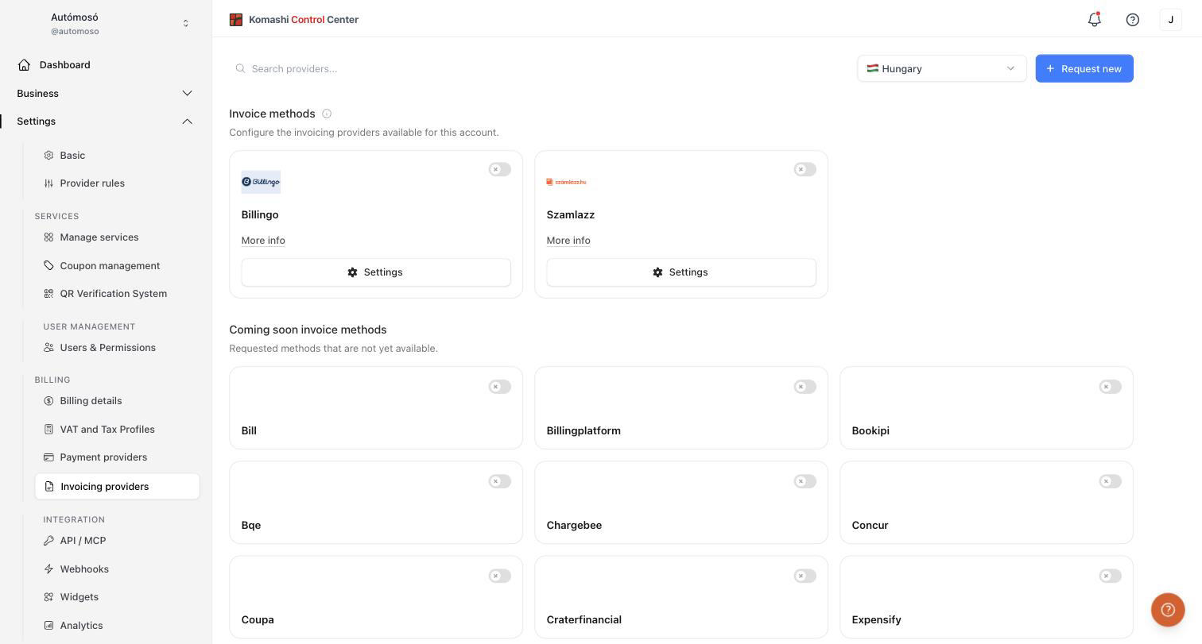This screenshot has width=1202, height=644.
Task: Open the user avatar J menu
Action: (x=1171, y=20)
